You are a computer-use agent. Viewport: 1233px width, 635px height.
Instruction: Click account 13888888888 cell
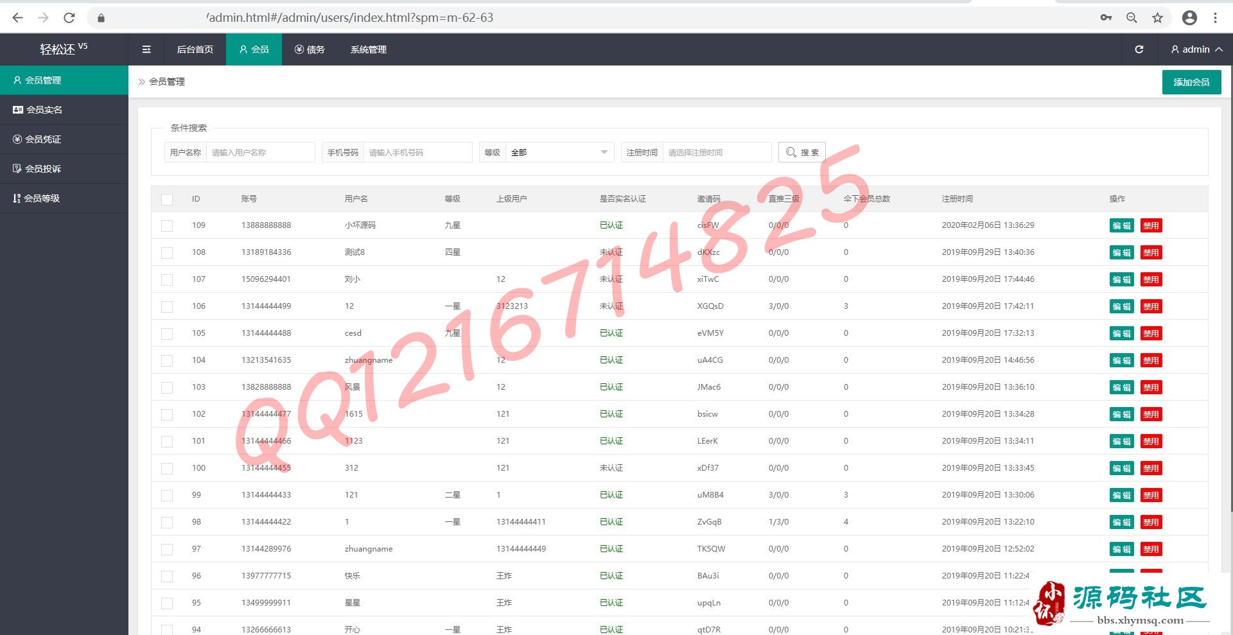click(x=266, y=225)
